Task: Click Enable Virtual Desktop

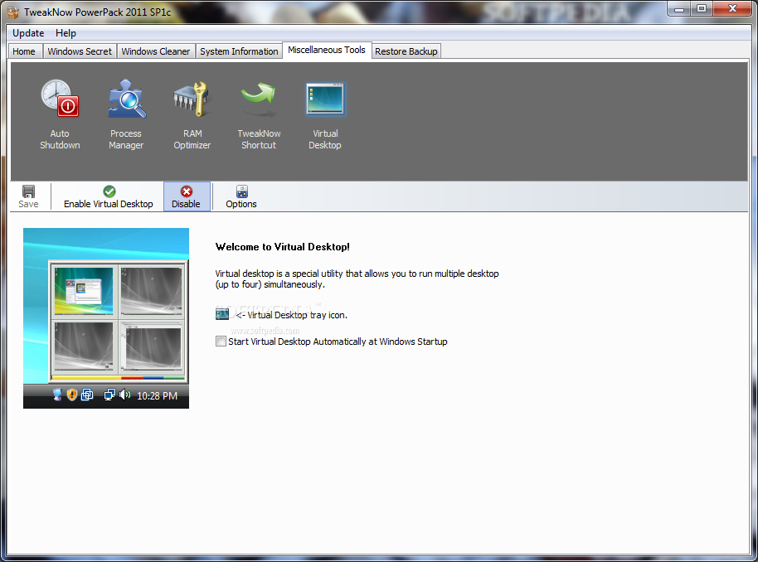Action: (109, 196)
